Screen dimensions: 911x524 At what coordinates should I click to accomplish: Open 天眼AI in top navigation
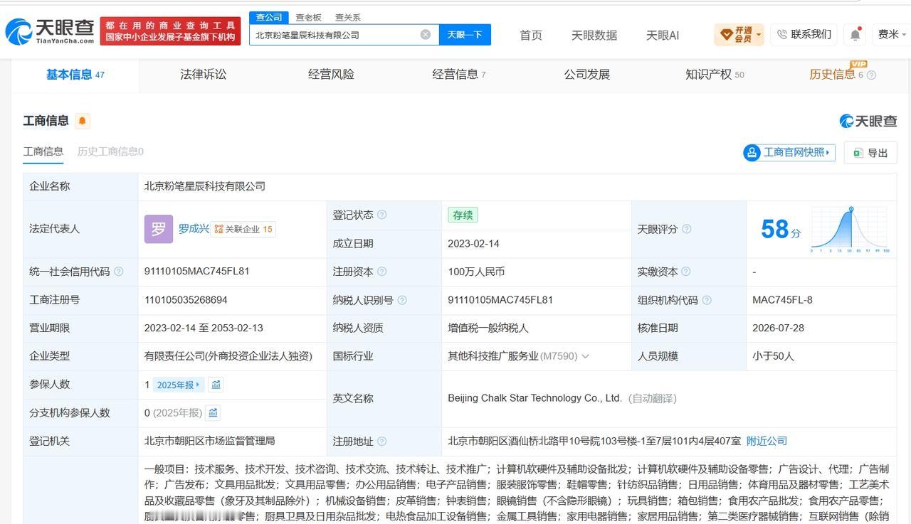tap(663, 35)
